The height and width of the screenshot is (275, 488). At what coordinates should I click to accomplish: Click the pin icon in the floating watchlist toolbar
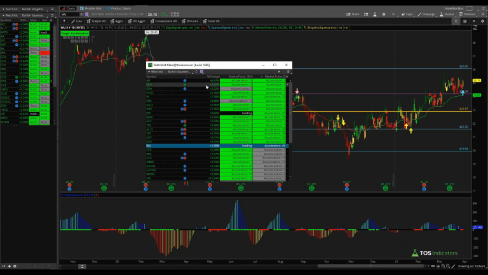click(279, 72)
